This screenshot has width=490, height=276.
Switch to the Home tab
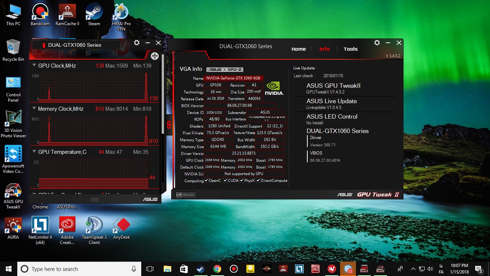299,49
